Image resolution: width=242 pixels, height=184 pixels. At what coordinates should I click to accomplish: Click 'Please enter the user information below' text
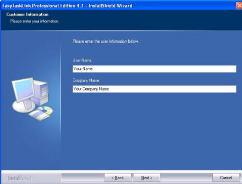105,41
